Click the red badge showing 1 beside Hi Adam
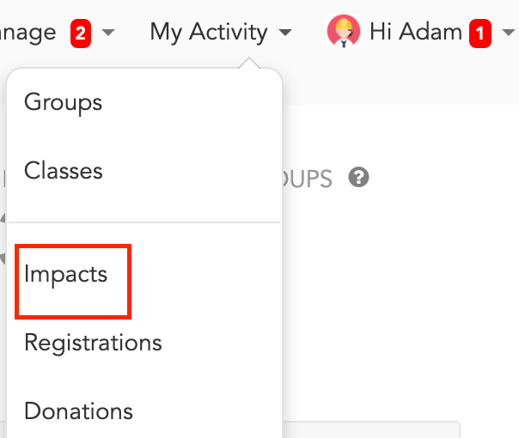 click(x=480, y=33)
